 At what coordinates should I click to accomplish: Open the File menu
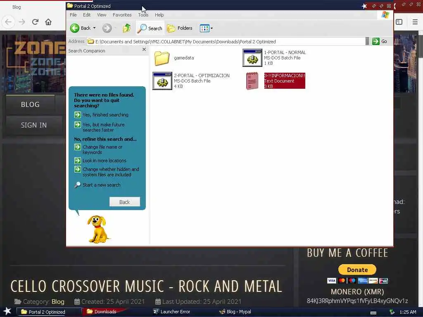pyautogui.click(x=73, y=15)
